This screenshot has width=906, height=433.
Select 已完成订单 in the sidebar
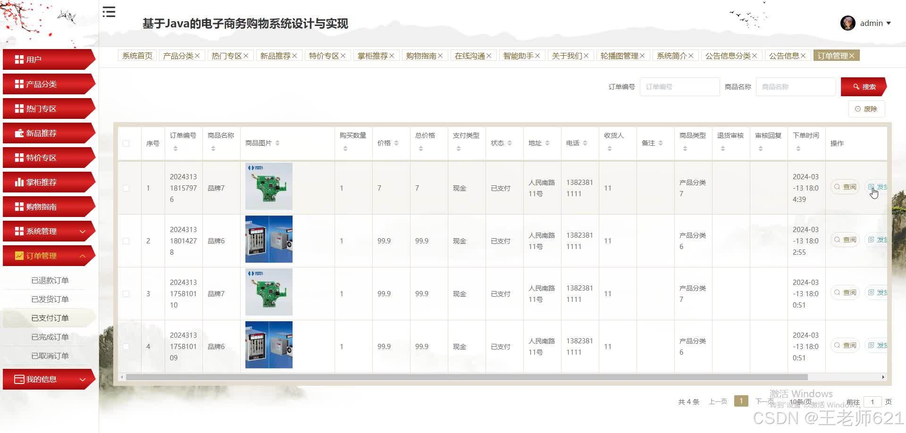50,337
